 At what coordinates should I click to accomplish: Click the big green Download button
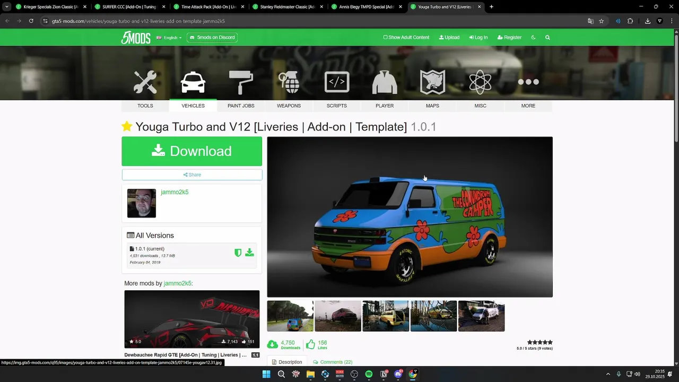[x=192, y=151]
